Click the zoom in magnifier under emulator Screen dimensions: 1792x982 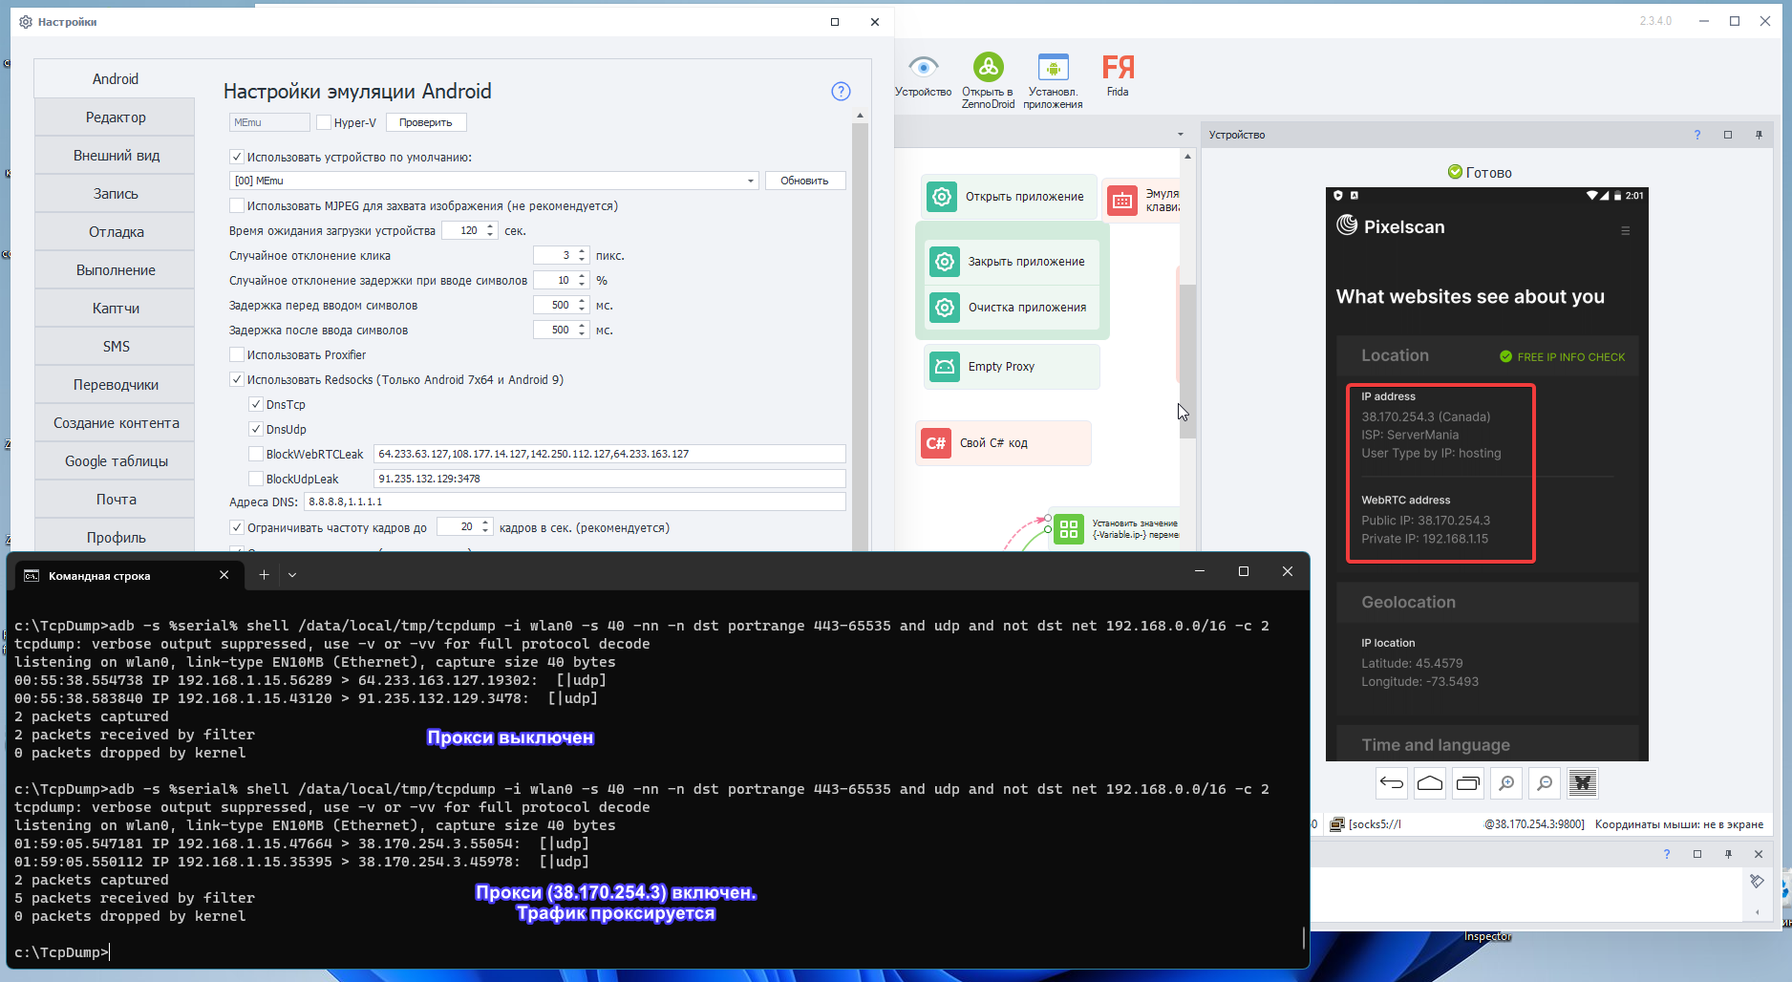(x=1506, y=783)
